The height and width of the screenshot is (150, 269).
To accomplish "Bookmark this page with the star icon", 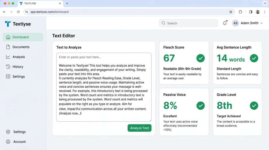I will [x=231, y=12].
